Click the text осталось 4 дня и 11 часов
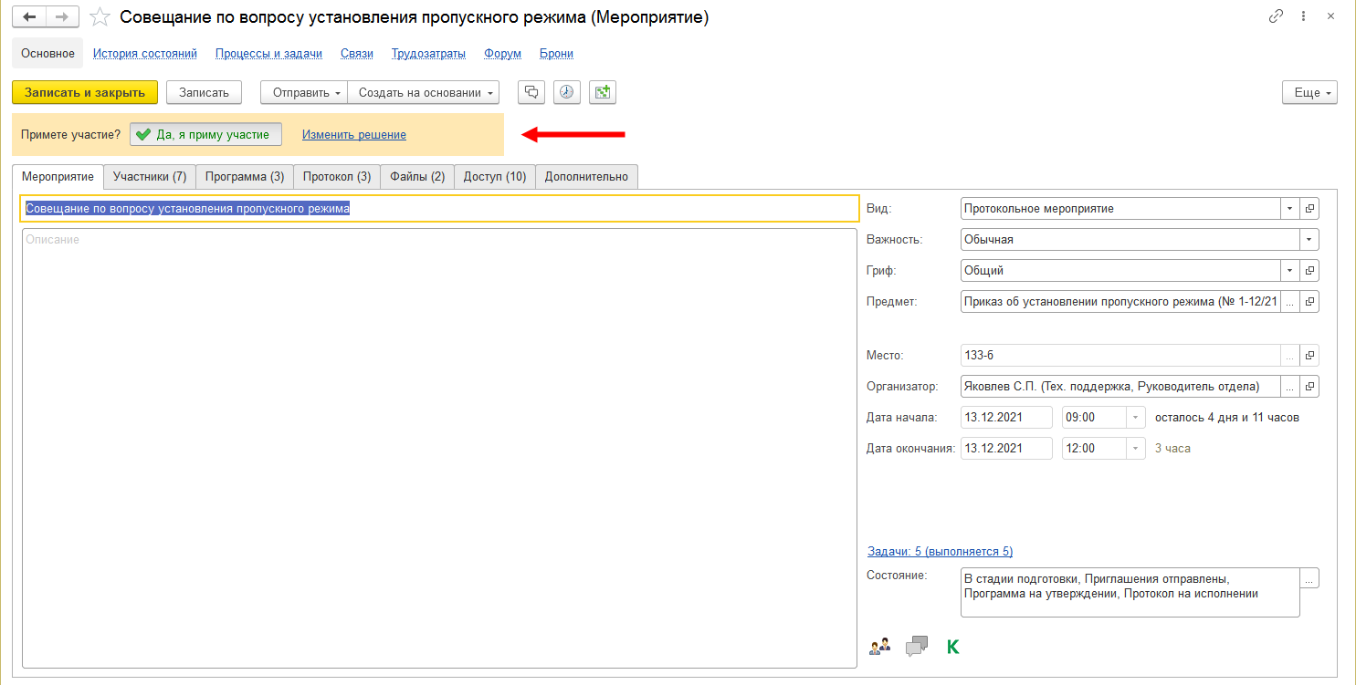Screen dimensions: 1356x685 (x=1227, y=418)
